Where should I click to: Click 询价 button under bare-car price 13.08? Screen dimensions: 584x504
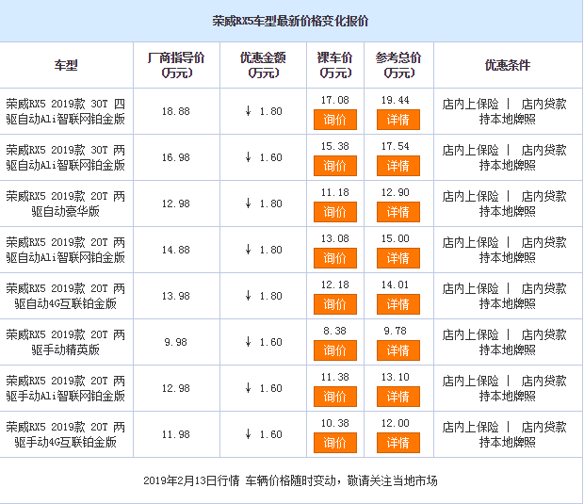pos(335,258)
